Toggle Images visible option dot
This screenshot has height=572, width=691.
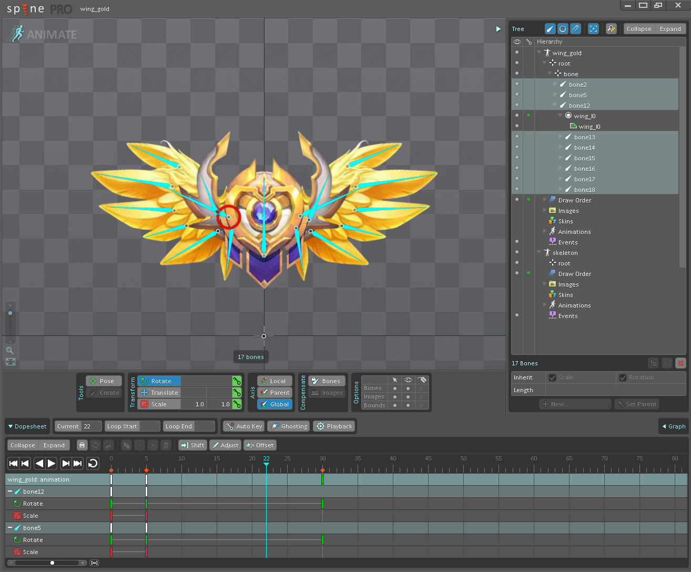tap(408, 397)
